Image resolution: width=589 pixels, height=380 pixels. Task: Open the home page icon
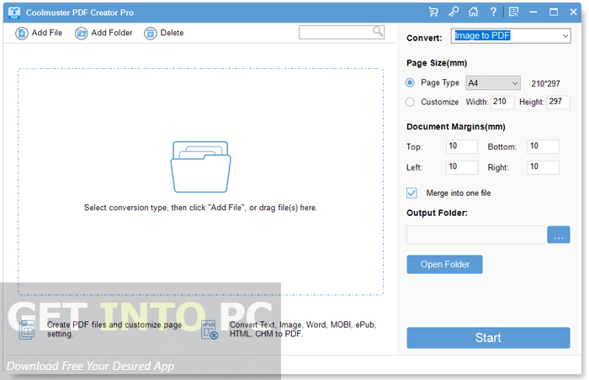click(473, 12)
